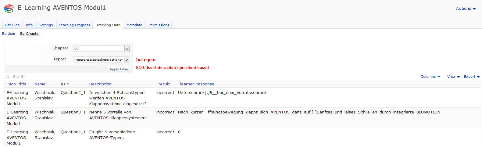The height and width of the screenshot is (147, 482).
Task: Select the Learning Progress tab
Action: click(x=74, y=25)
